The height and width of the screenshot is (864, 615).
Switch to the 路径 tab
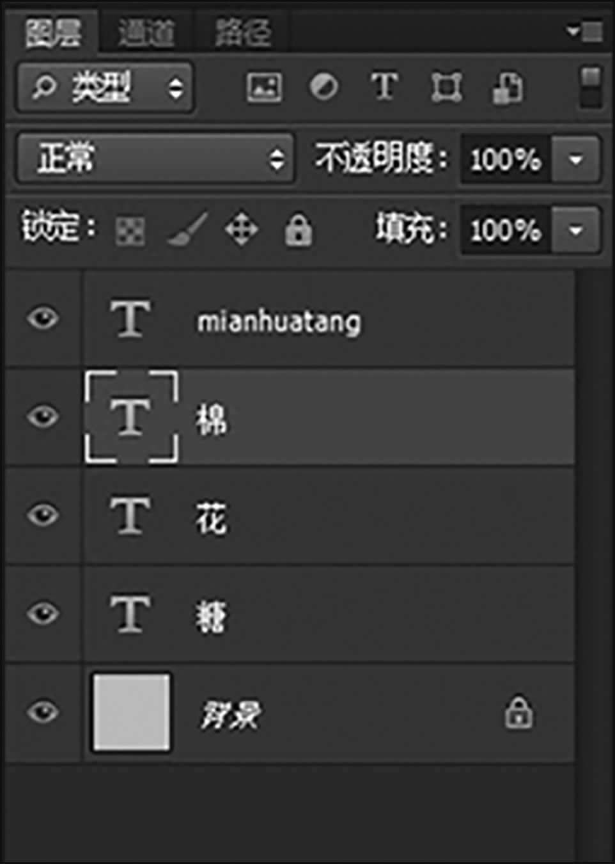pyautogui.click(x=242, y=32)
